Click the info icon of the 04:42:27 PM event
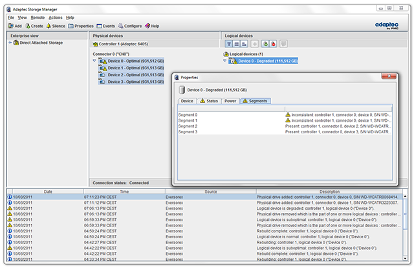The height and width of the screenshot is (268, 414). pos(10,242)
